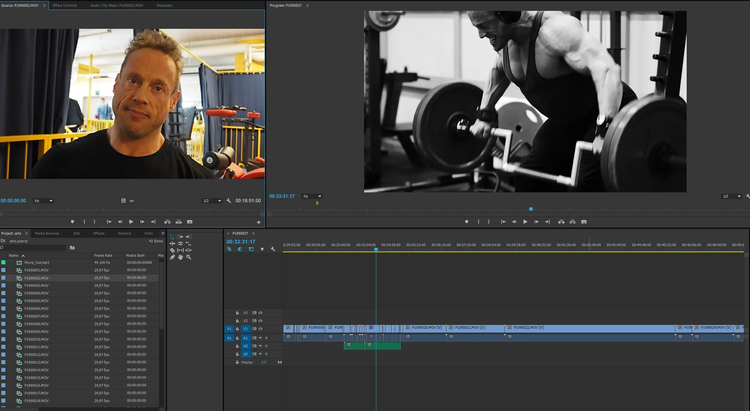Click Export Frame camera in Program monitor
Screen dimensions: 750x411
(584, 222)
